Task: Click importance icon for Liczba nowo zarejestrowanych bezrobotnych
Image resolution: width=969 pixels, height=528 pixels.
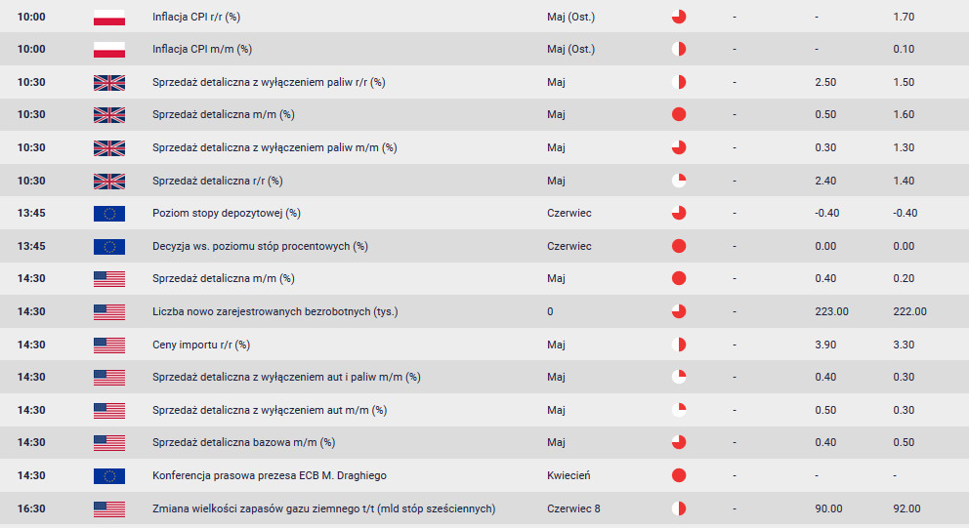Action: coord(679,312)
